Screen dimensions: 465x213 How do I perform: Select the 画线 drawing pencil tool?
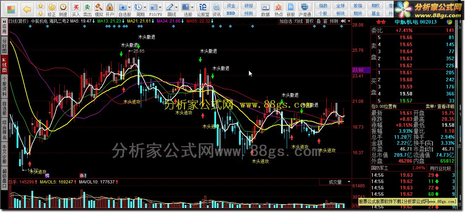(x=170, y=7)
